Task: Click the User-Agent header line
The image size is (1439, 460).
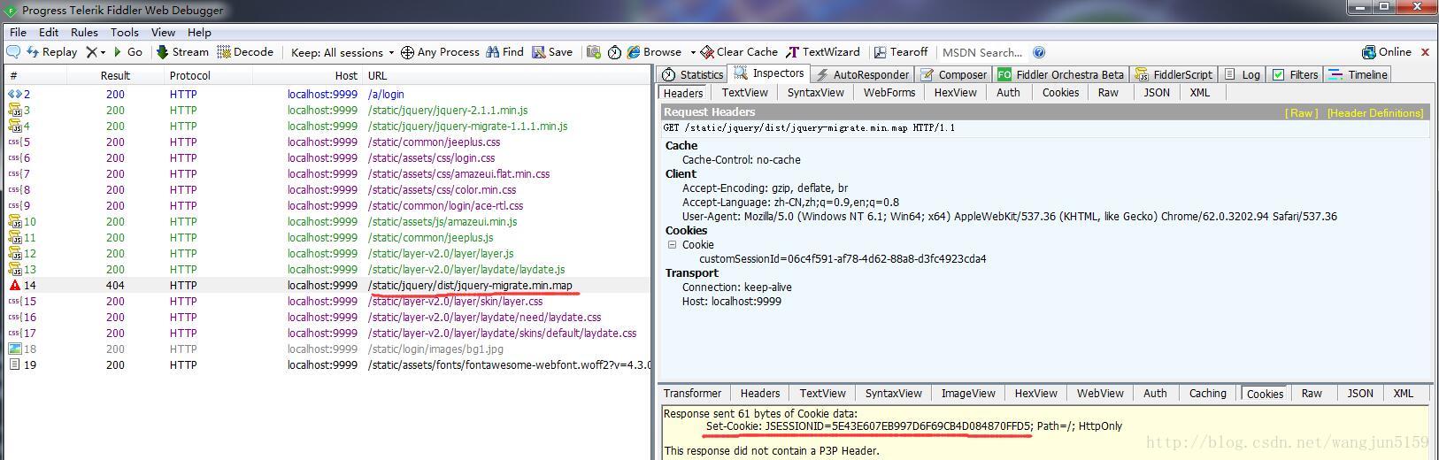Action: click(1009, 217)
